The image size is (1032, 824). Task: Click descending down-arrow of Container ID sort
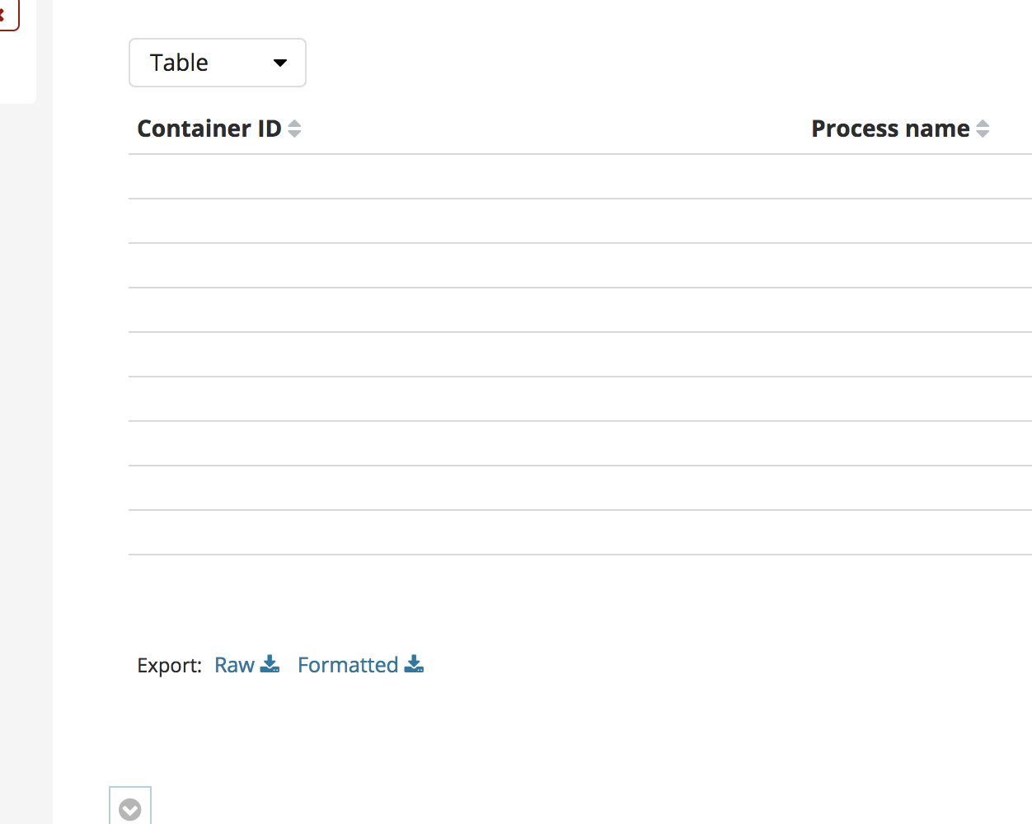[x=294, y=134]
